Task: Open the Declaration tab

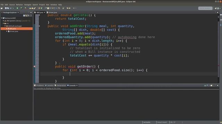Action: 60,85
